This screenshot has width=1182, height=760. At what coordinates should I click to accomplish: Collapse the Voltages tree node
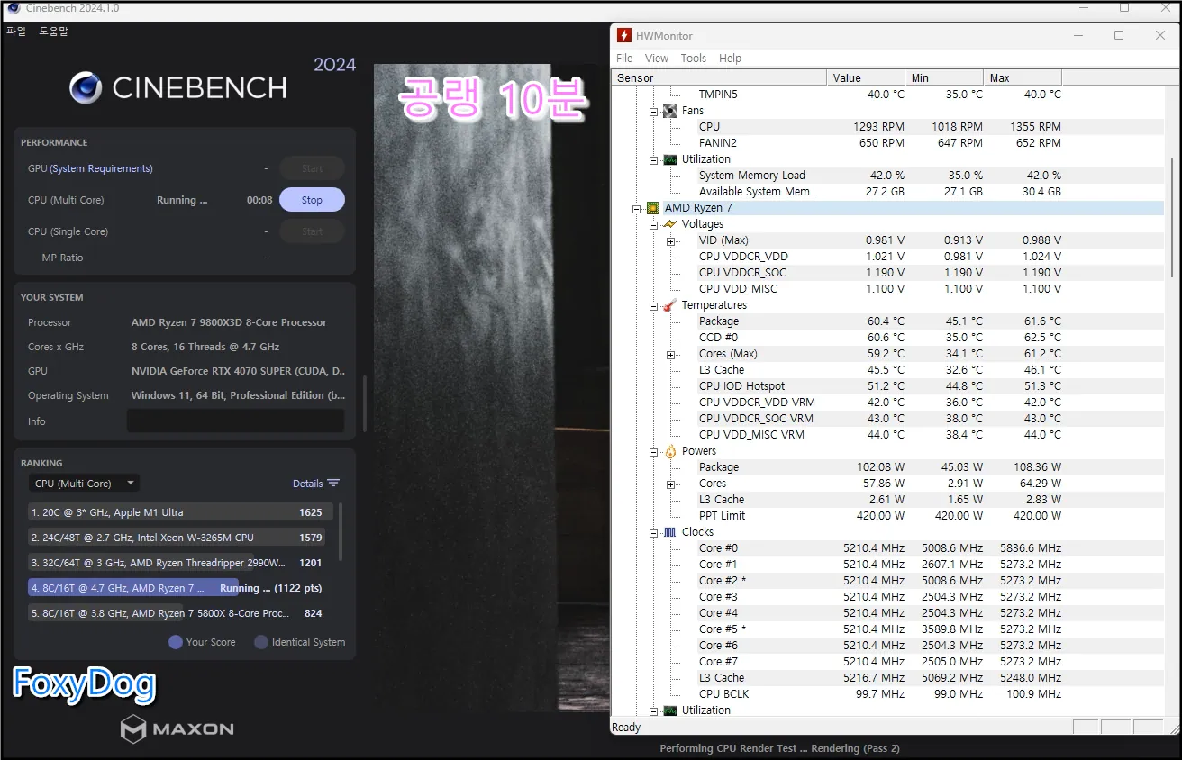click(x=654, y=224)
